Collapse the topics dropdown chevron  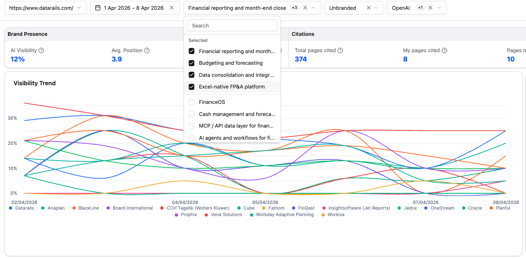pyautogui.click(x=313, y=8)
